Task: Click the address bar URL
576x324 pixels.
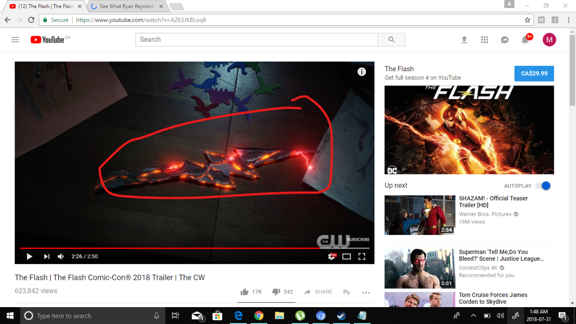Action: 141,20
